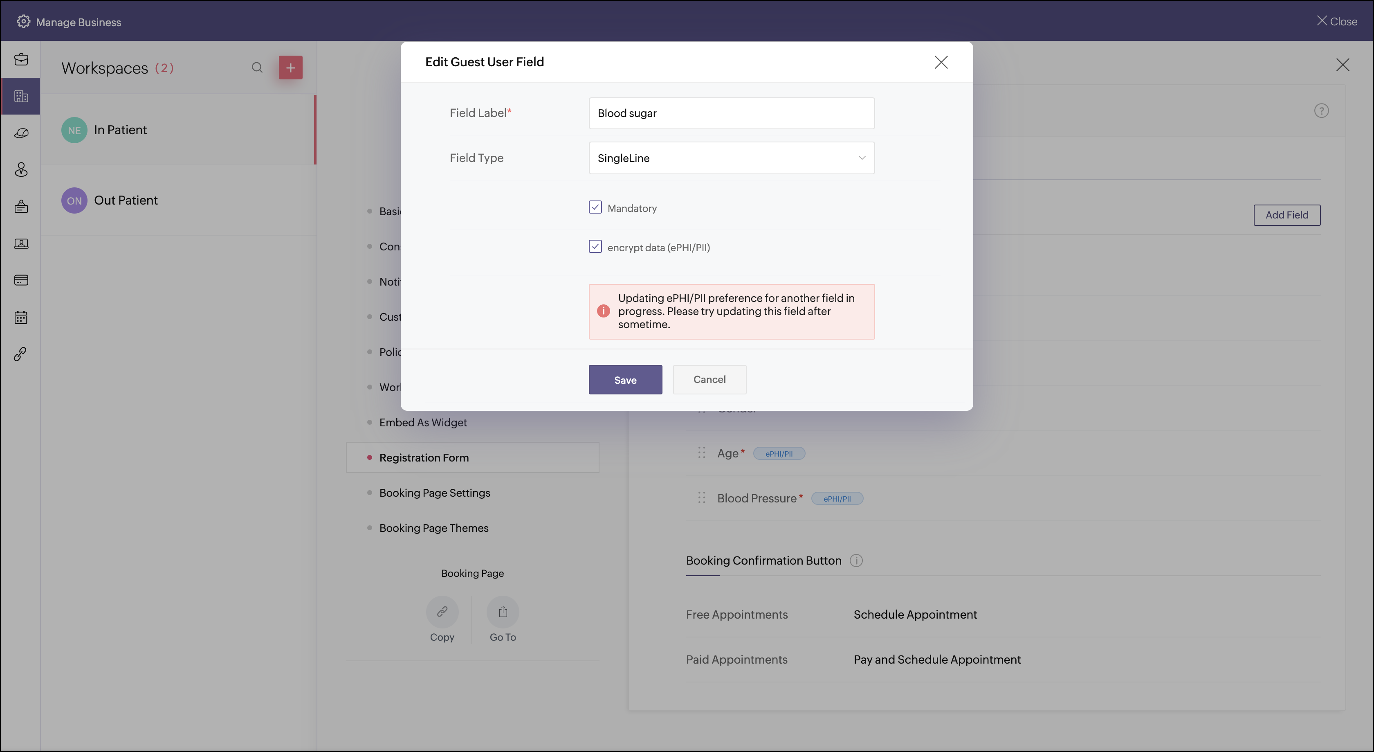This screenshot has width=1374, height=752.
Task: Click Save in Edit Guest User Field
Action: 625,379
